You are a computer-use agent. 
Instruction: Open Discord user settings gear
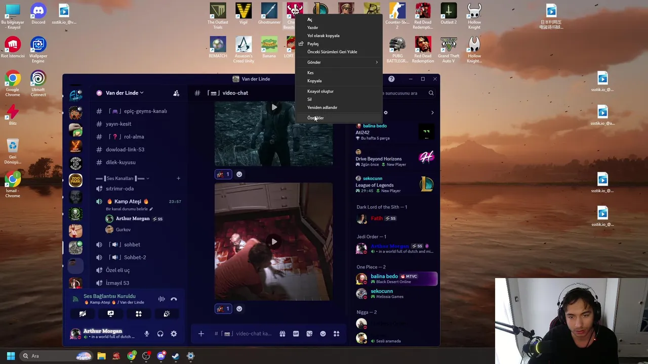click(174, 334)
